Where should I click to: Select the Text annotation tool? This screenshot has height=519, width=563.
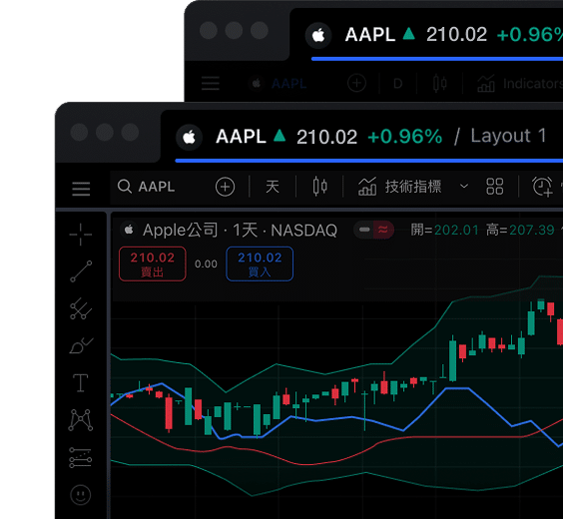[81, 383]
